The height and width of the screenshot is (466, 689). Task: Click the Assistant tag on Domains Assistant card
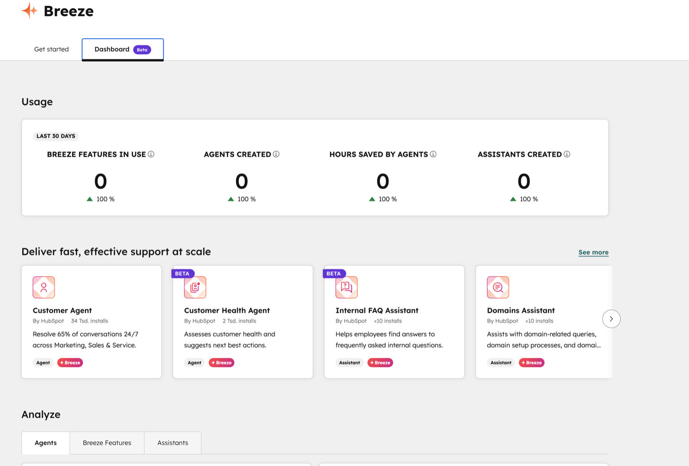point(500,362)
